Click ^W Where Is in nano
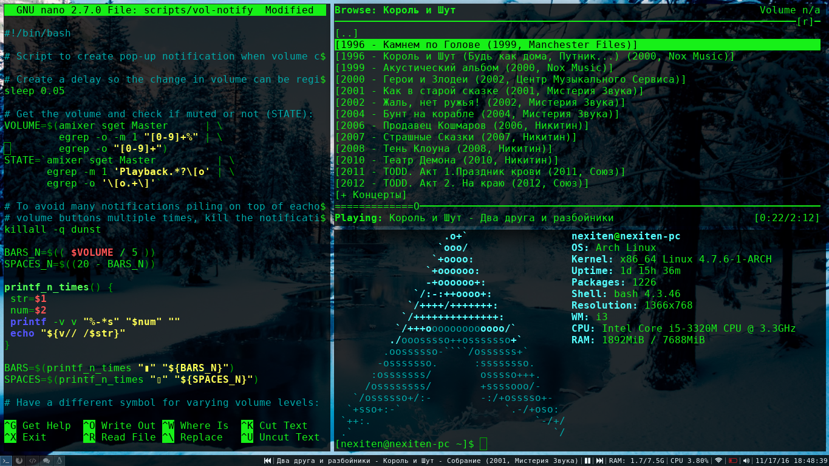Image resolution: width=829 pixels, height=466 pixels. pos(196,426)
